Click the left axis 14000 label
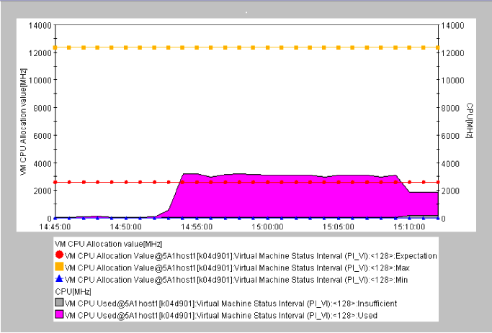This screenshot has height=333, width=492. tap(40, 26)
